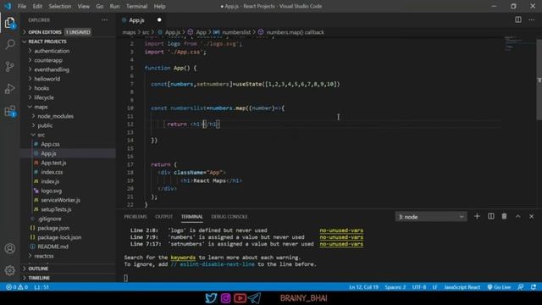
Task: Open notifications bell in status bar
Action: pos(534,287)
